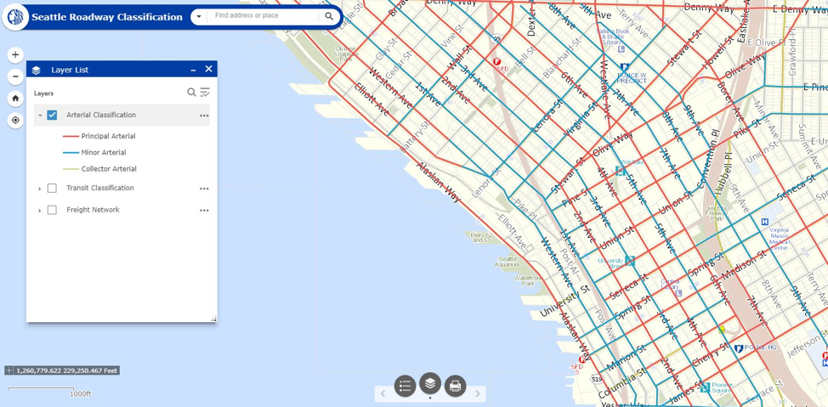Enable the Transit Classification layer
Screen dimensions: 828x407
click(52, 189)
